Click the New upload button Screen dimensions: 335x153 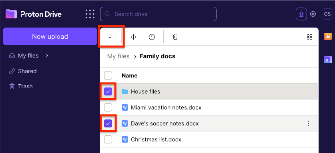pyautogui.click(x=50, y=36)
